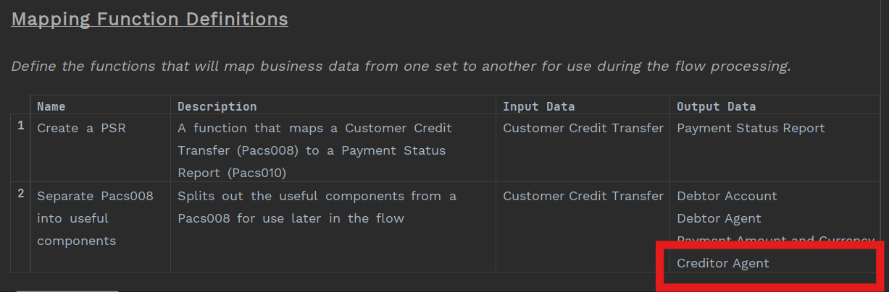Image resolution: width=889 pixels, height=292 pixels.
Task: Click the italic intro text about mapping business data
Action: click(x=400, y=66)
